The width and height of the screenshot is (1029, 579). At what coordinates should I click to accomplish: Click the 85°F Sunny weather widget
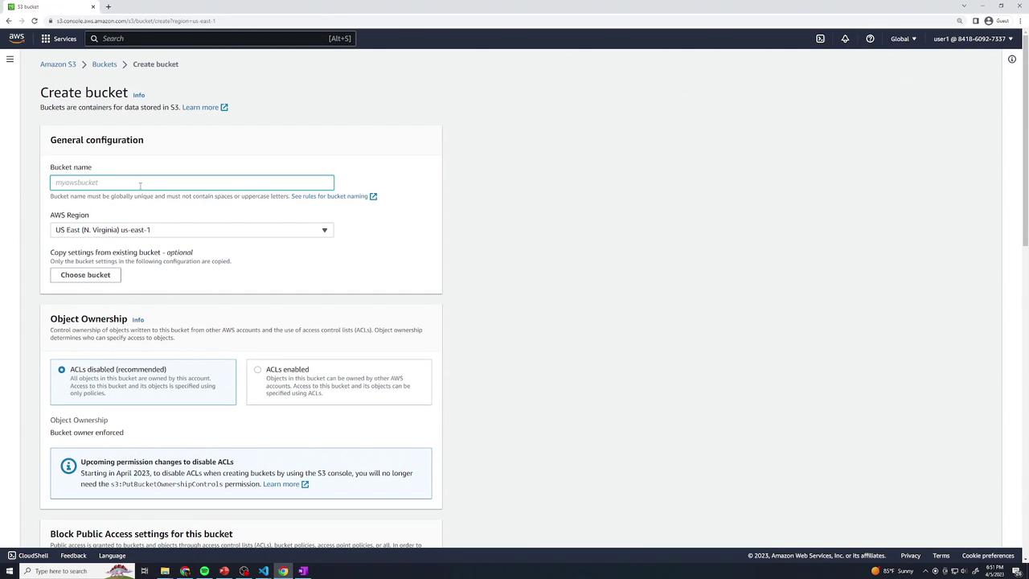point(892,571)
